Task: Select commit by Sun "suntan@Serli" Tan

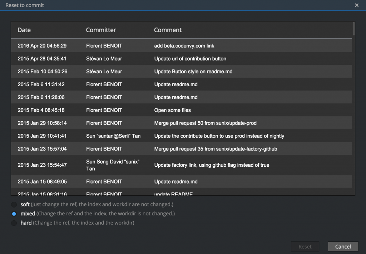Action: coord(113,136)
